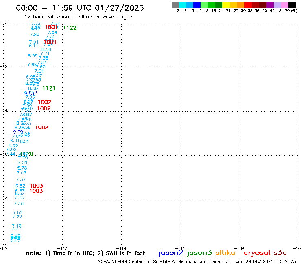
Task: Click the latitude axis label -20
Action: 4,244
